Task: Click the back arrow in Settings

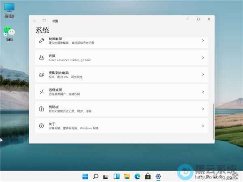Action: 35,21
